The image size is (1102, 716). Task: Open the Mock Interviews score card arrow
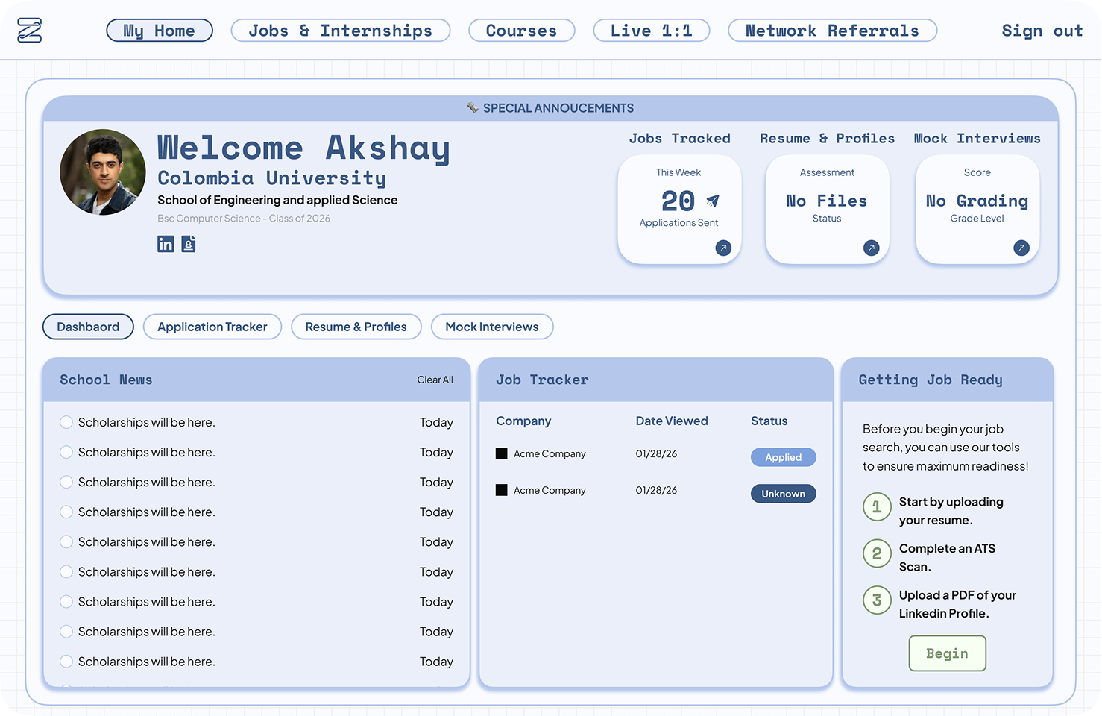click(1021, 248)
